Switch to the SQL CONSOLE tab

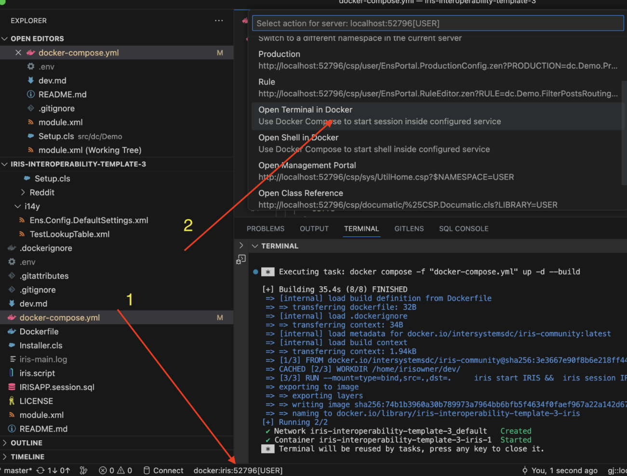463,229
